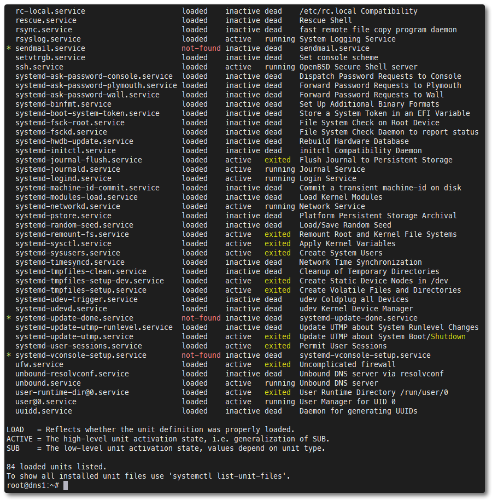492x500 pixels.
Task: Click the asterisk next to systemd-vconsole-setup.service
Action: [x=9, y=356]
